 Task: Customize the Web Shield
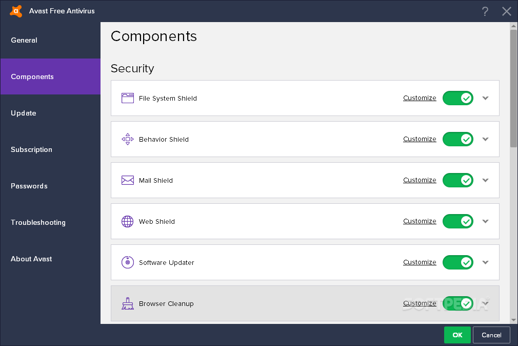coord(420,221)
